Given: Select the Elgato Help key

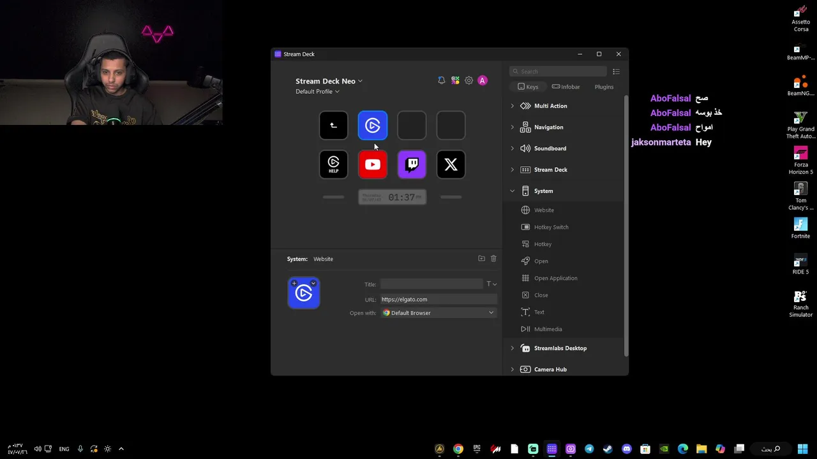Looking at the screenshot, I should (x=333, y=164).
